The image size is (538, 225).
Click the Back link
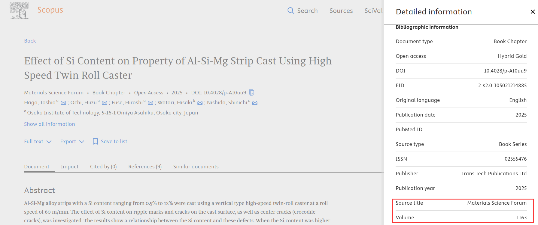[x=30, y=41]
